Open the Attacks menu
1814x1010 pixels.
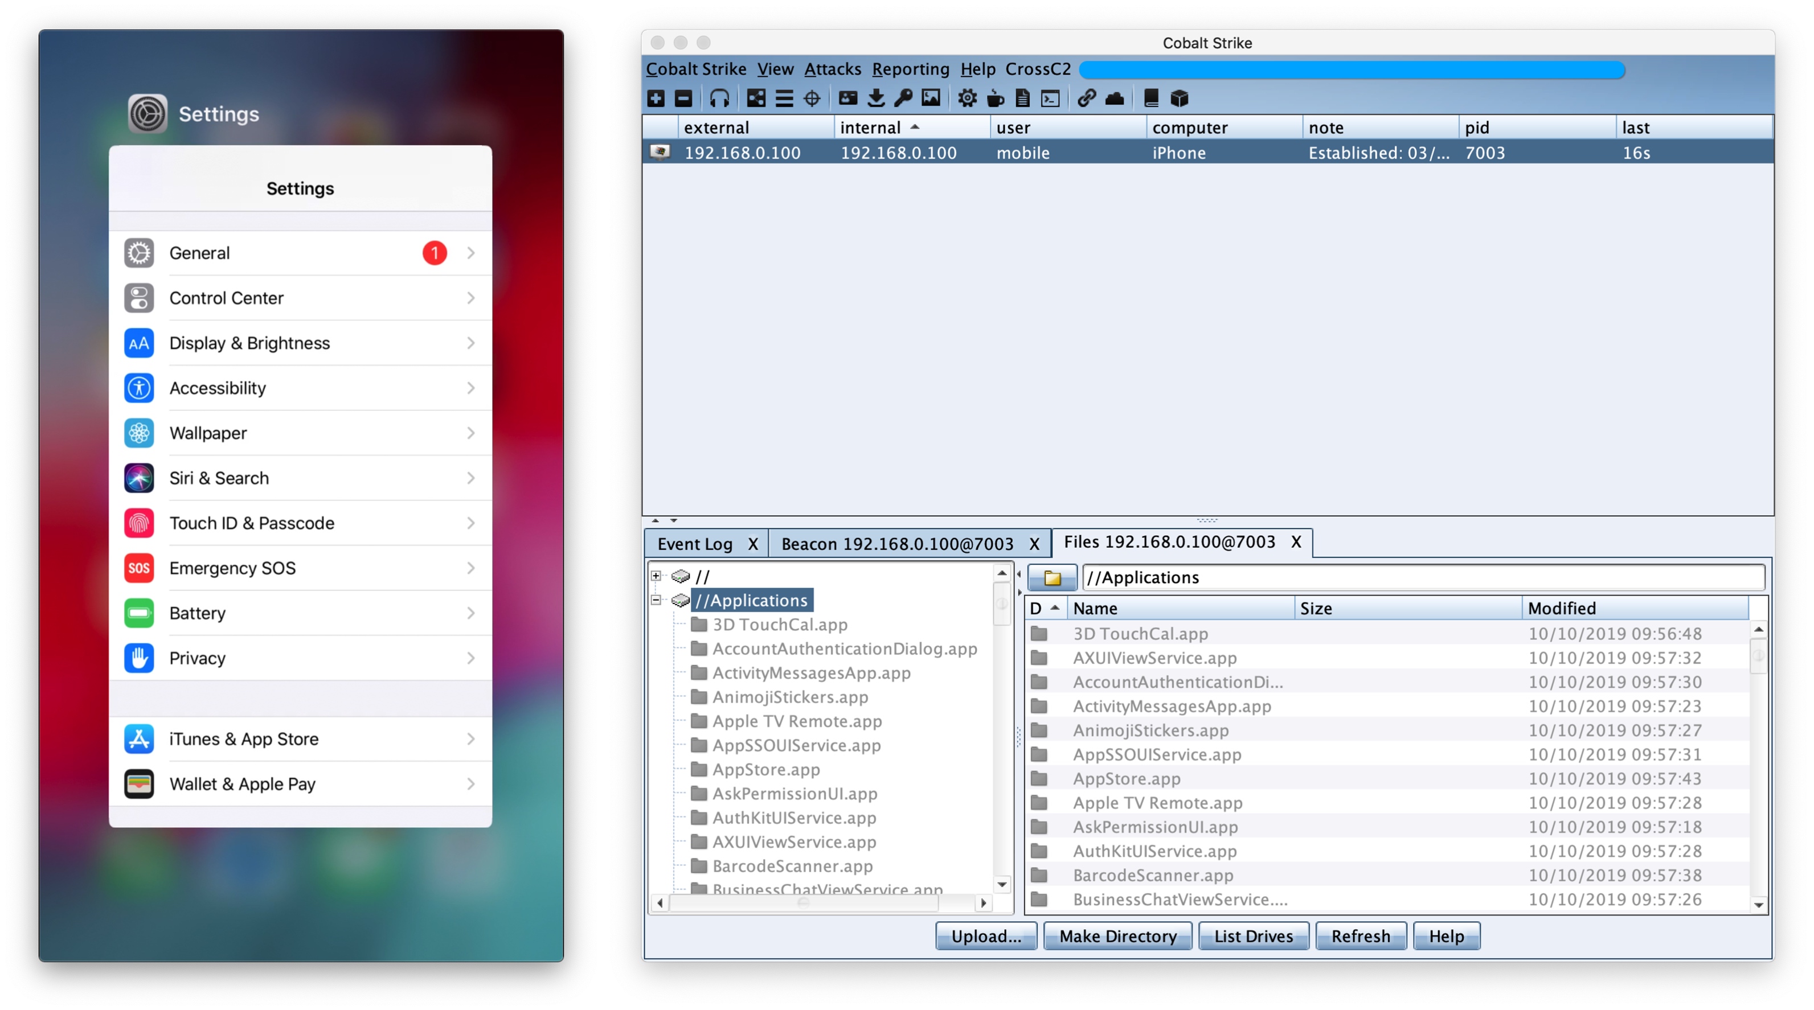832,69
